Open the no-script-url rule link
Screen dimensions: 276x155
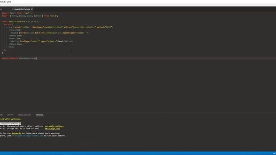point(53,129)
